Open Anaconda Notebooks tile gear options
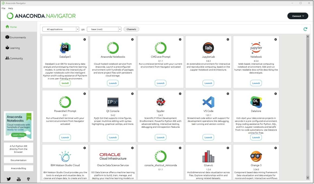Viewport: 314px width, 184px height. click(132, 40)
